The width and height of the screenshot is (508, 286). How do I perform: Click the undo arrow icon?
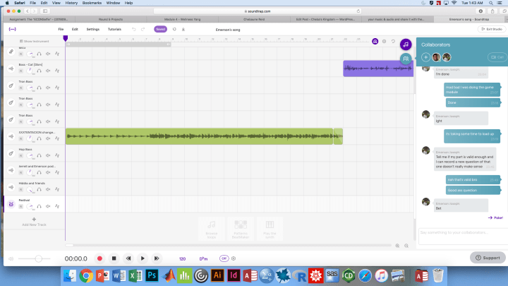135,29
